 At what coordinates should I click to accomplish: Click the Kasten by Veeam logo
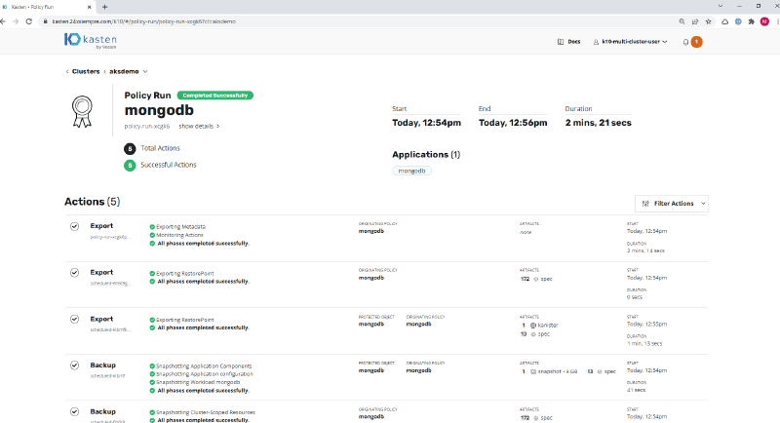click(91, 41)
